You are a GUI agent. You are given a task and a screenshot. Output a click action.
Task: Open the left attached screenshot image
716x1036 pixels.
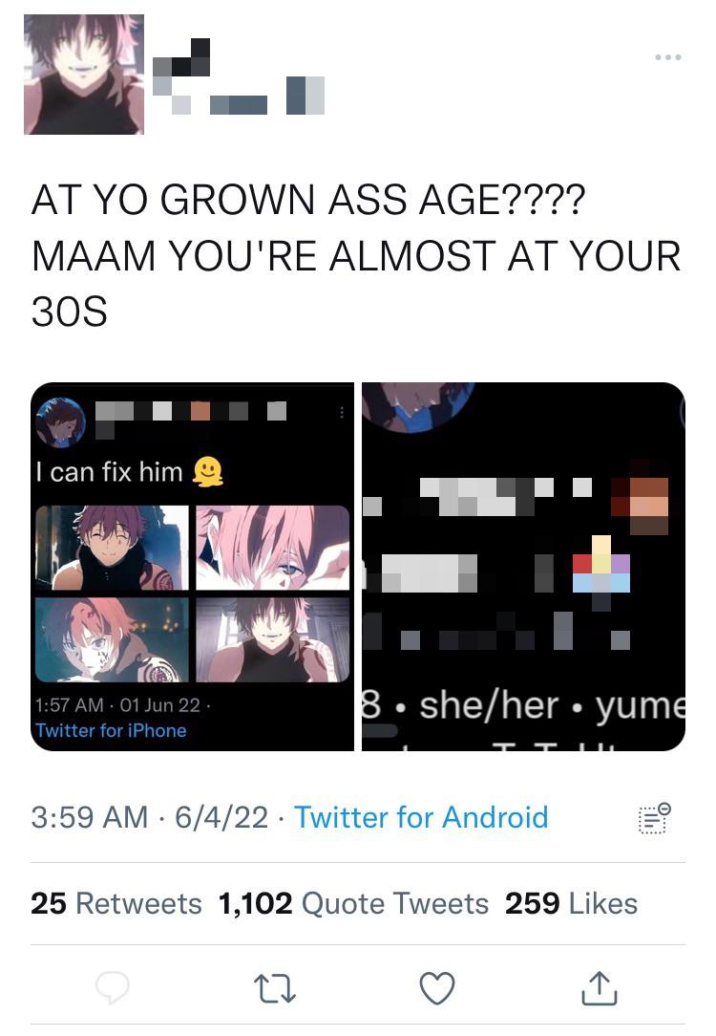point(192,566)
